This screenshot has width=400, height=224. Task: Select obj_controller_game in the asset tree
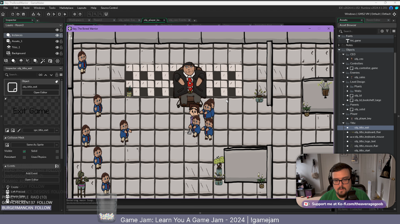point(366,68)
